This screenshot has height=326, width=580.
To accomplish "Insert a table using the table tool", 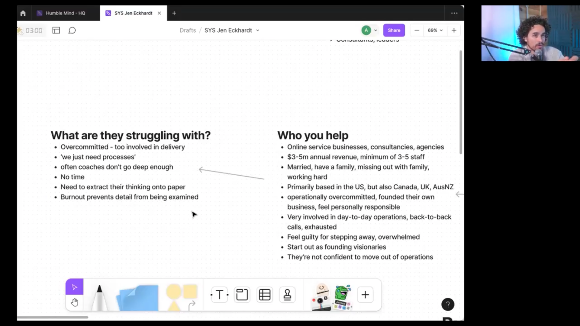I will (x=265, y=295).
